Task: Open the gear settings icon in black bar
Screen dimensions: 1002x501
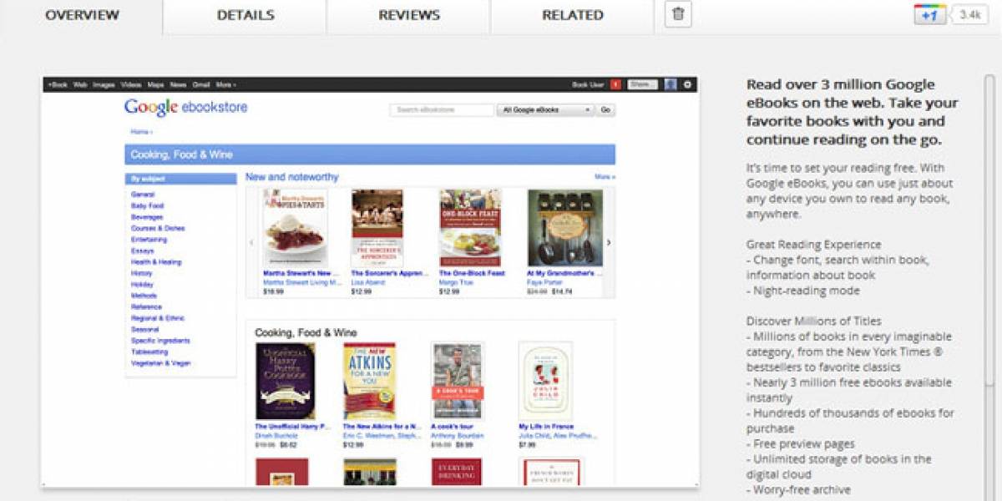Action: click(x=688, y=84)
